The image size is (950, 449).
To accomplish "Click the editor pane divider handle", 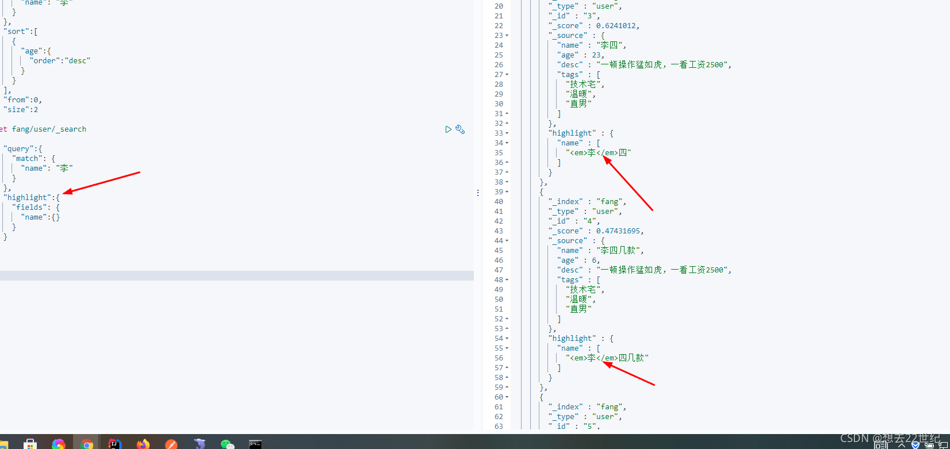I will click(478, 193).
